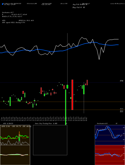Select the CL: 27.81 closing price text
This screenshot has width=125, height=165.
46,5
